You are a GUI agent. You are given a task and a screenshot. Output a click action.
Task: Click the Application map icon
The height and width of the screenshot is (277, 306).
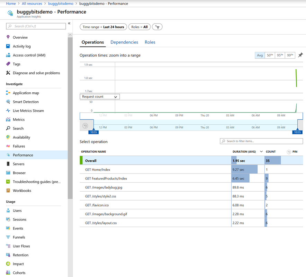point(8,93)
